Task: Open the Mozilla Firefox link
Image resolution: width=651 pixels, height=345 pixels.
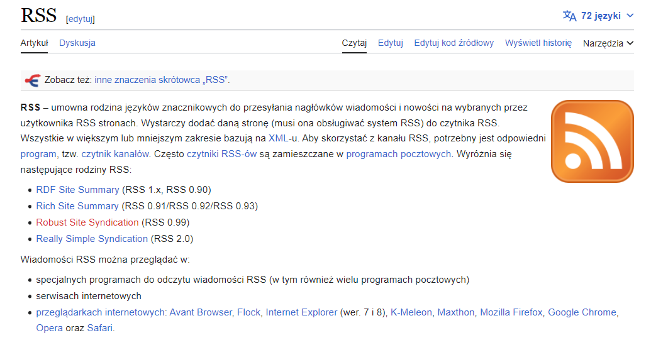Action: 511,312
